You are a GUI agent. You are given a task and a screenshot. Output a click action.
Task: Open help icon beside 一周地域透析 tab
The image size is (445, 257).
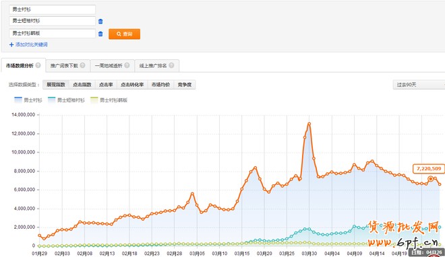(x=127, y=65)
